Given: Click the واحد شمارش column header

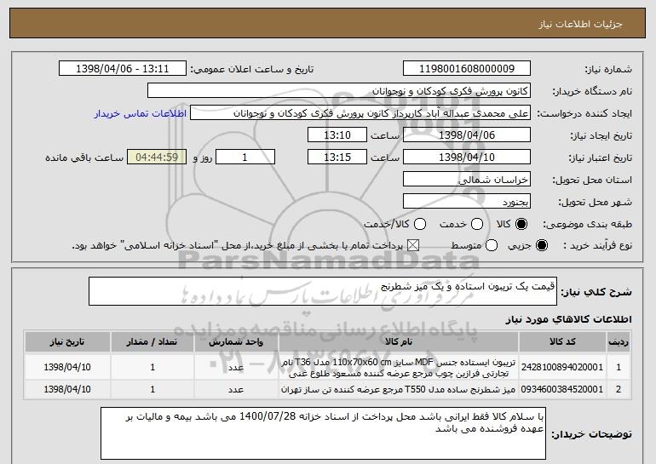Looking at the screenshot, I should 236,342.
